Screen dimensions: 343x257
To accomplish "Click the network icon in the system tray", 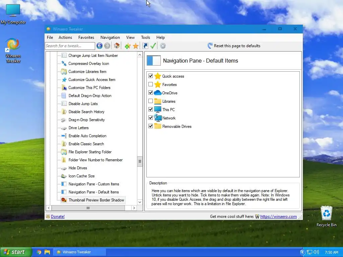I will click(x=309, y=252).
